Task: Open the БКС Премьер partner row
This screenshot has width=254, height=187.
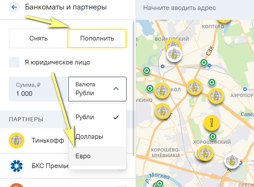Action: pos(68,166)
